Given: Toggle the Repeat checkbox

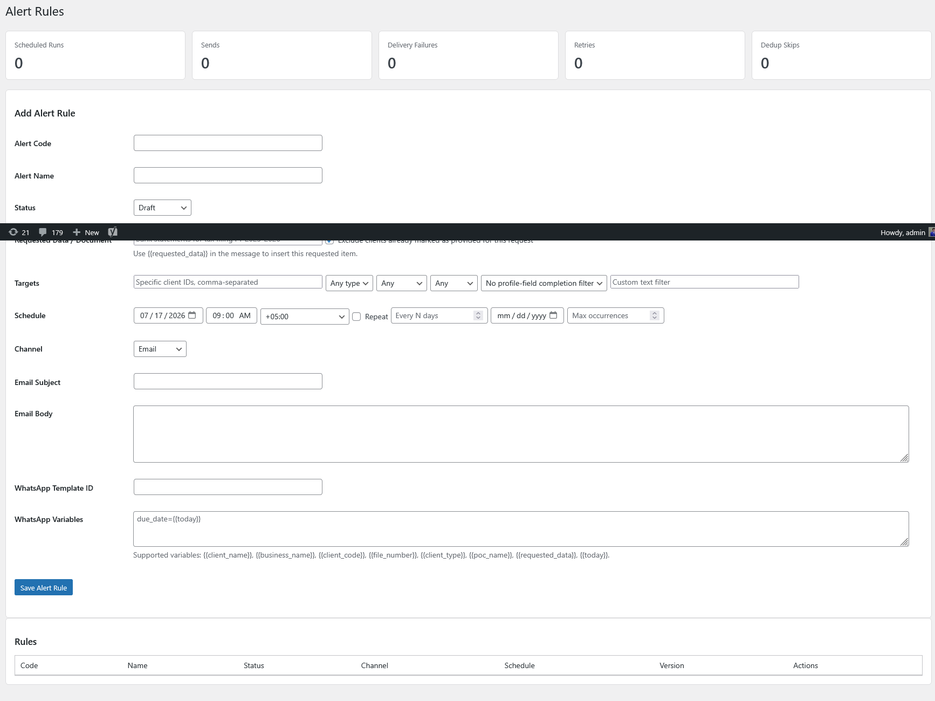Looking at the screenshot, I should 356,317.
